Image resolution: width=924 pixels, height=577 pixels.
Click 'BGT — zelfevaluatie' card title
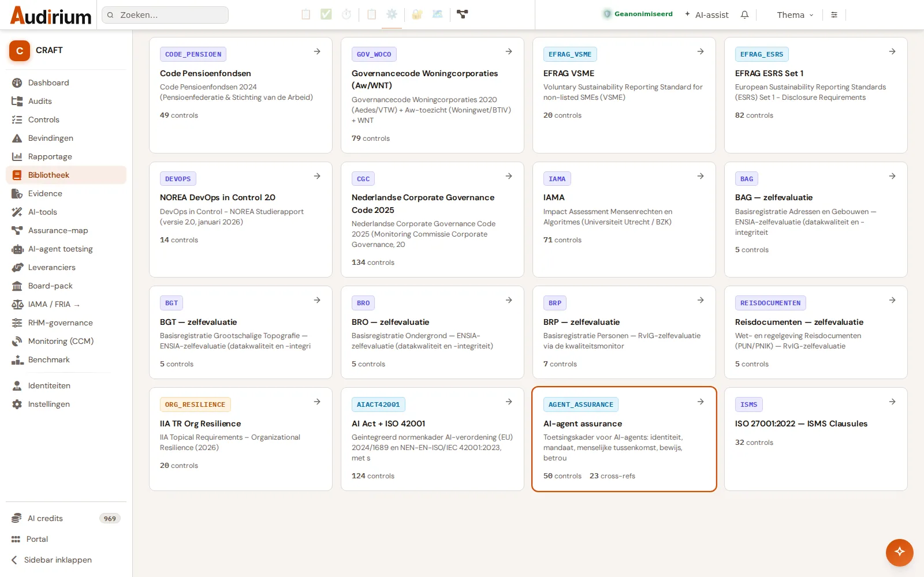click(198, 322)
